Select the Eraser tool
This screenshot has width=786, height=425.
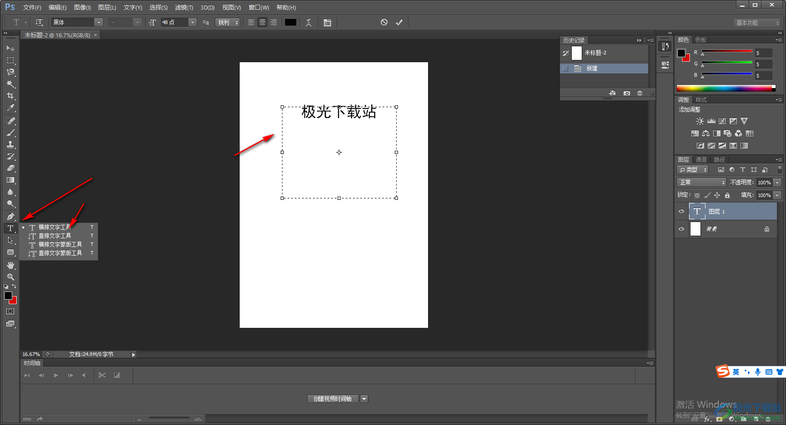(x=10, y=168)
